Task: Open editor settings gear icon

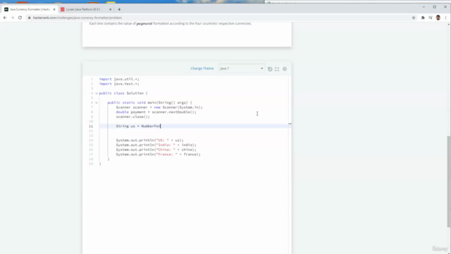Action: pos(285,69)
